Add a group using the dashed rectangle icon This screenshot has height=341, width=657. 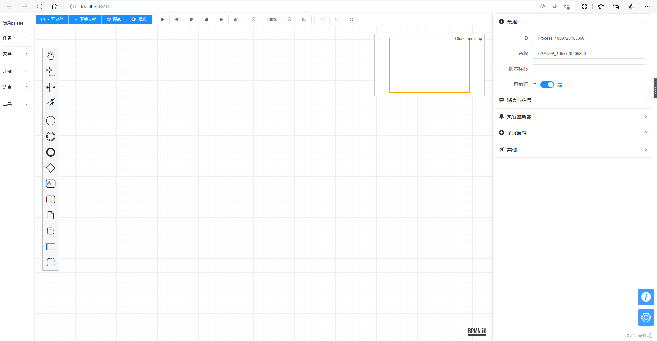coord(50,262)
